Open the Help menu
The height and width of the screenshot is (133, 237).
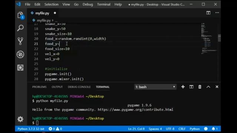tap(118, 4)
